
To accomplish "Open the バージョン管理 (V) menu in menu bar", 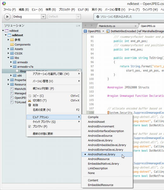I will [115, 10].
